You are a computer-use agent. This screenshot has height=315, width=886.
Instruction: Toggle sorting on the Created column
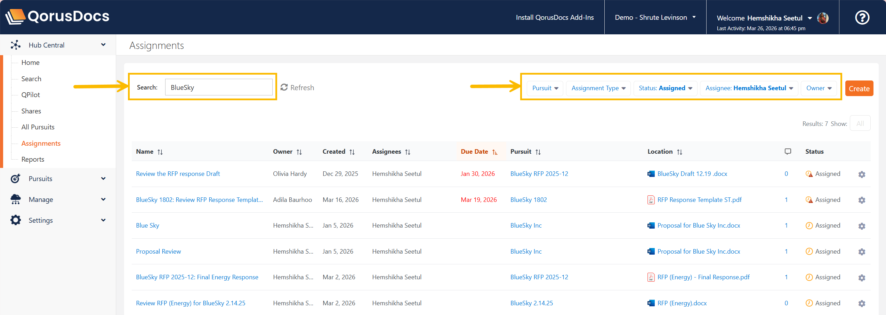pos(352,152)
